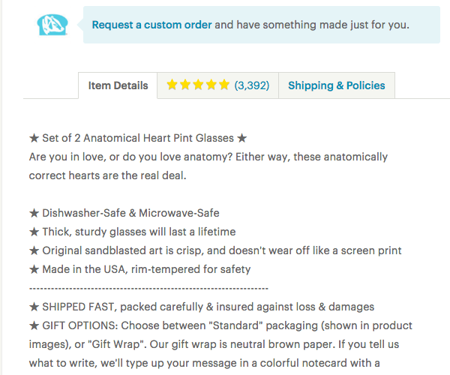Click the first yellow rating star
The image size is (450, 375).
pyautogui.click(x=172, y=85)
